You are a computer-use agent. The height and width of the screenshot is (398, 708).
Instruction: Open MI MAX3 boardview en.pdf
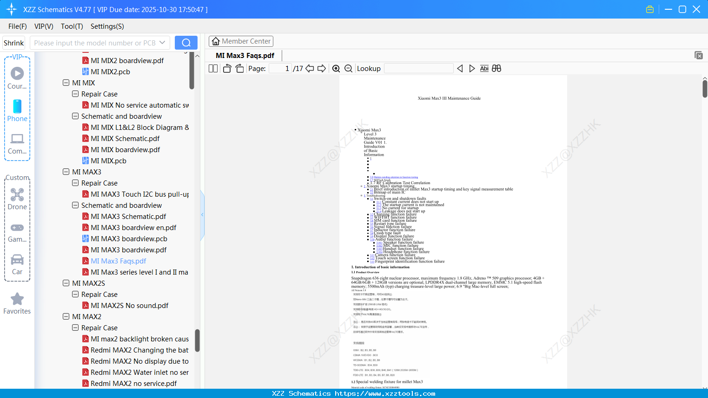pos(129,228)
